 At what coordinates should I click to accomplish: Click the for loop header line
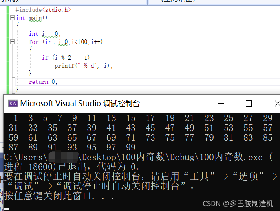coord(66,42)
